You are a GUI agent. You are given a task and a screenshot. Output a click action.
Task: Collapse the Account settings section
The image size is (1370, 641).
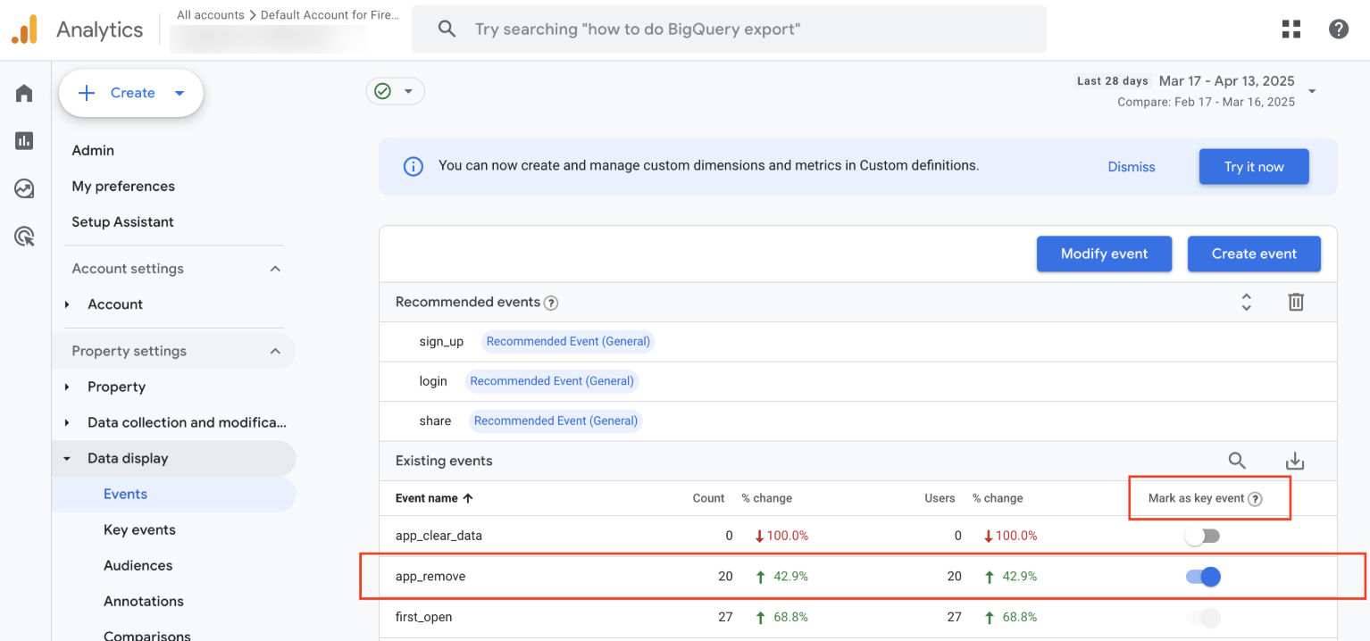click(275, 269)
